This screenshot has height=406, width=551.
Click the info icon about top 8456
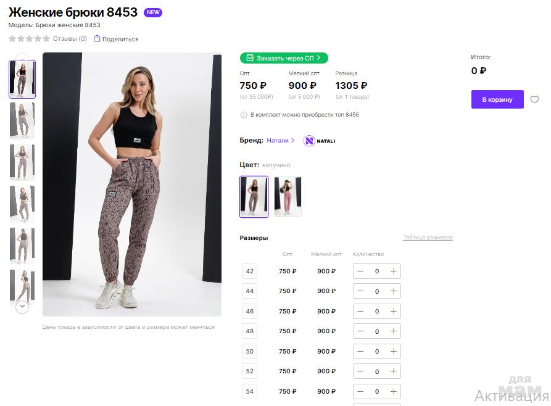(243, 115)
